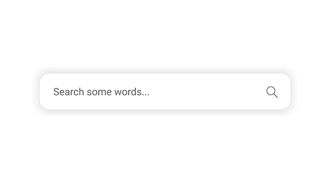The height and width of the screenshot is (183, 330).
Task: Activate the lens icon beside the placeholder
Action: coord(272,92)
